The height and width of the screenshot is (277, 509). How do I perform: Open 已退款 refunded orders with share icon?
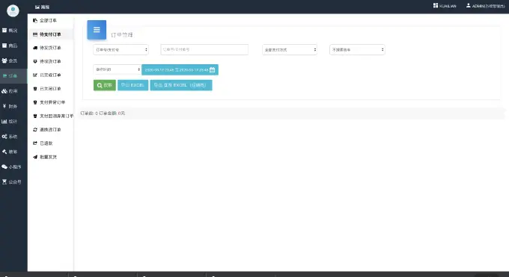pyautogui.click(x=43, y=143)
